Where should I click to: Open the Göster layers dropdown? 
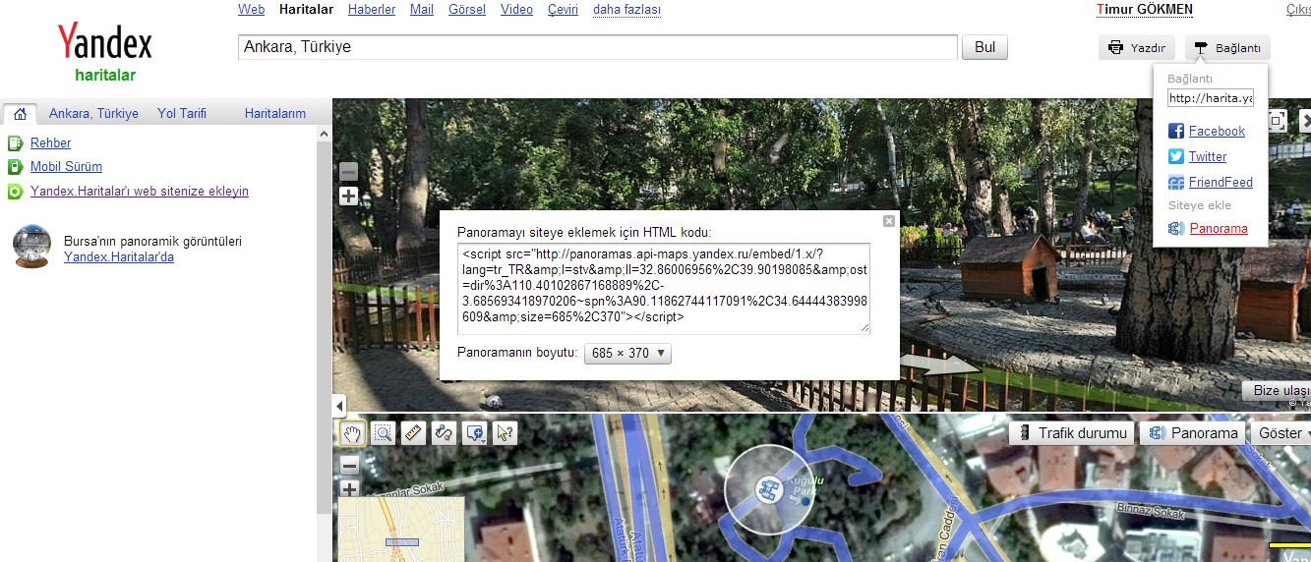pos(1280,433)
